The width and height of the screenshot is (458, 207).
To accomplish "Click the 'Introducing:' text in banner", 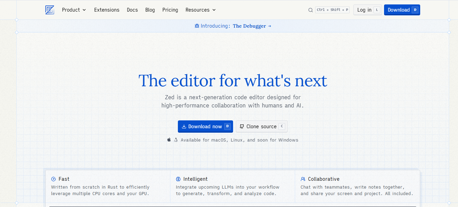I will point(215,26).
